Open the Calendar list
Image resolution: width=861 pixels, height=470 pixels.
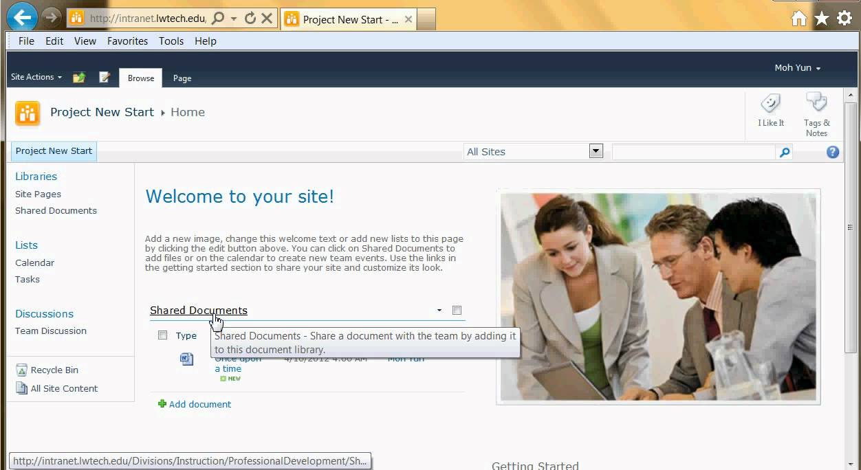point(34,263)
